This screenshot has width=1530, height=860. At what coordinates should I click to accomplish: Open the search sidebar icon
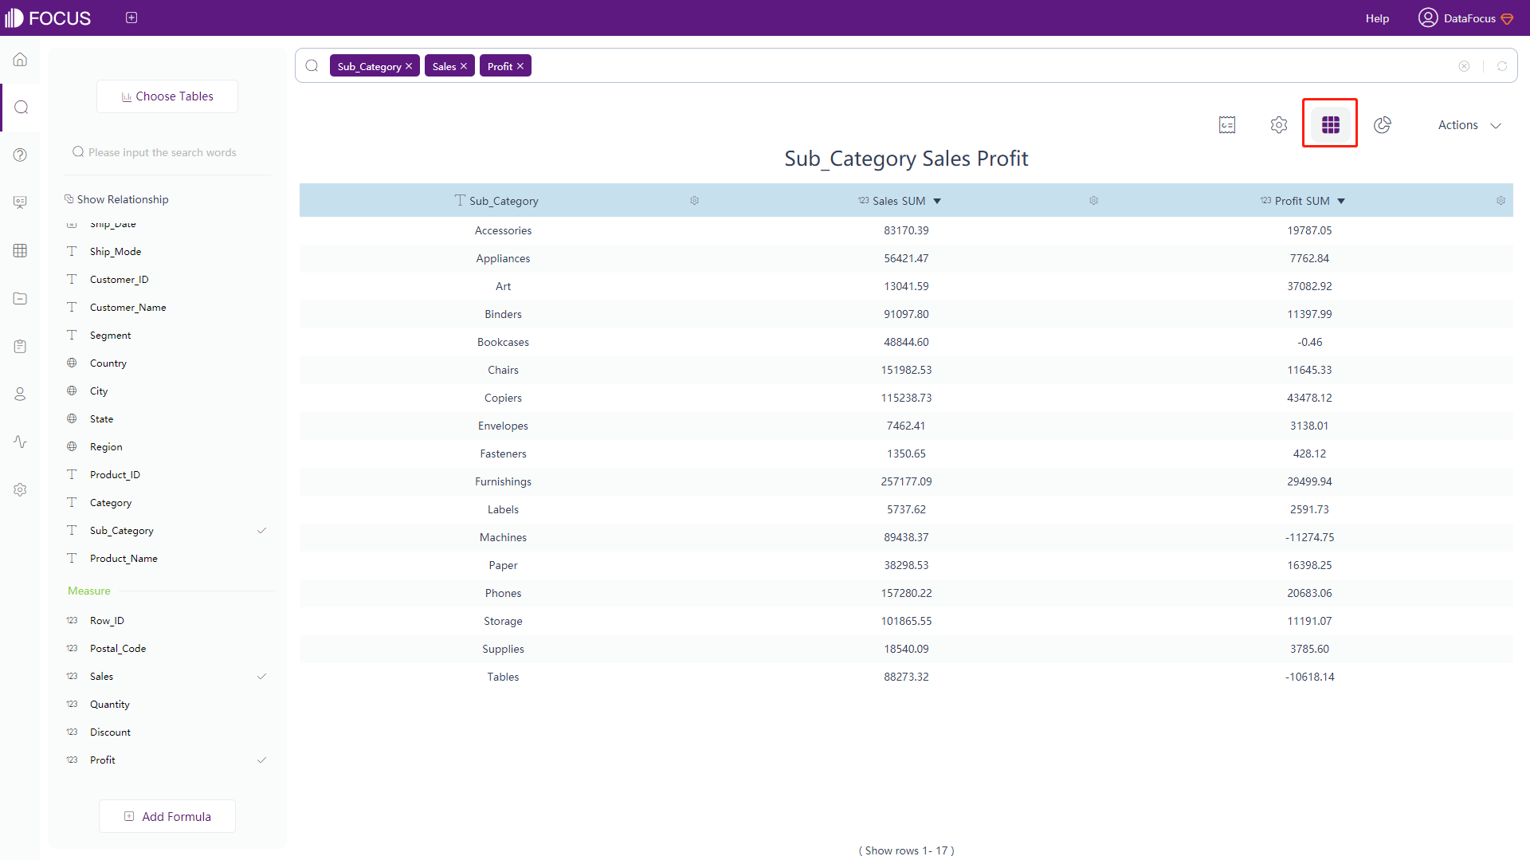coord(21,107)
